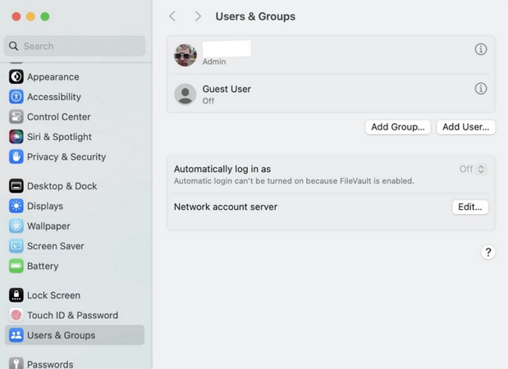
Task: Click the Automatically log in as label
Action: [222, 169]
